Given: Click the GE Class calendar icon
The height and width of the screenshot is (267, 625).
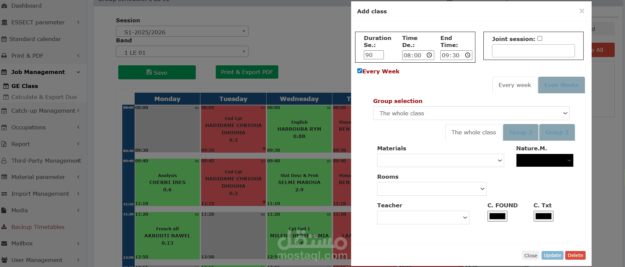Looking at the screenshot, I should click(6, 86).
